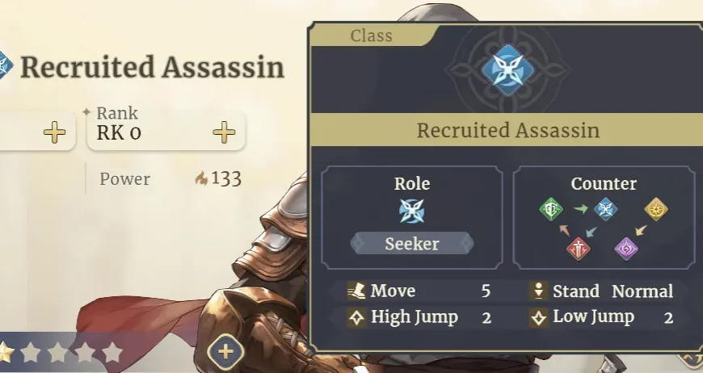
Task: Click the fifth star in the rating row
Action: tap(112, 352)
